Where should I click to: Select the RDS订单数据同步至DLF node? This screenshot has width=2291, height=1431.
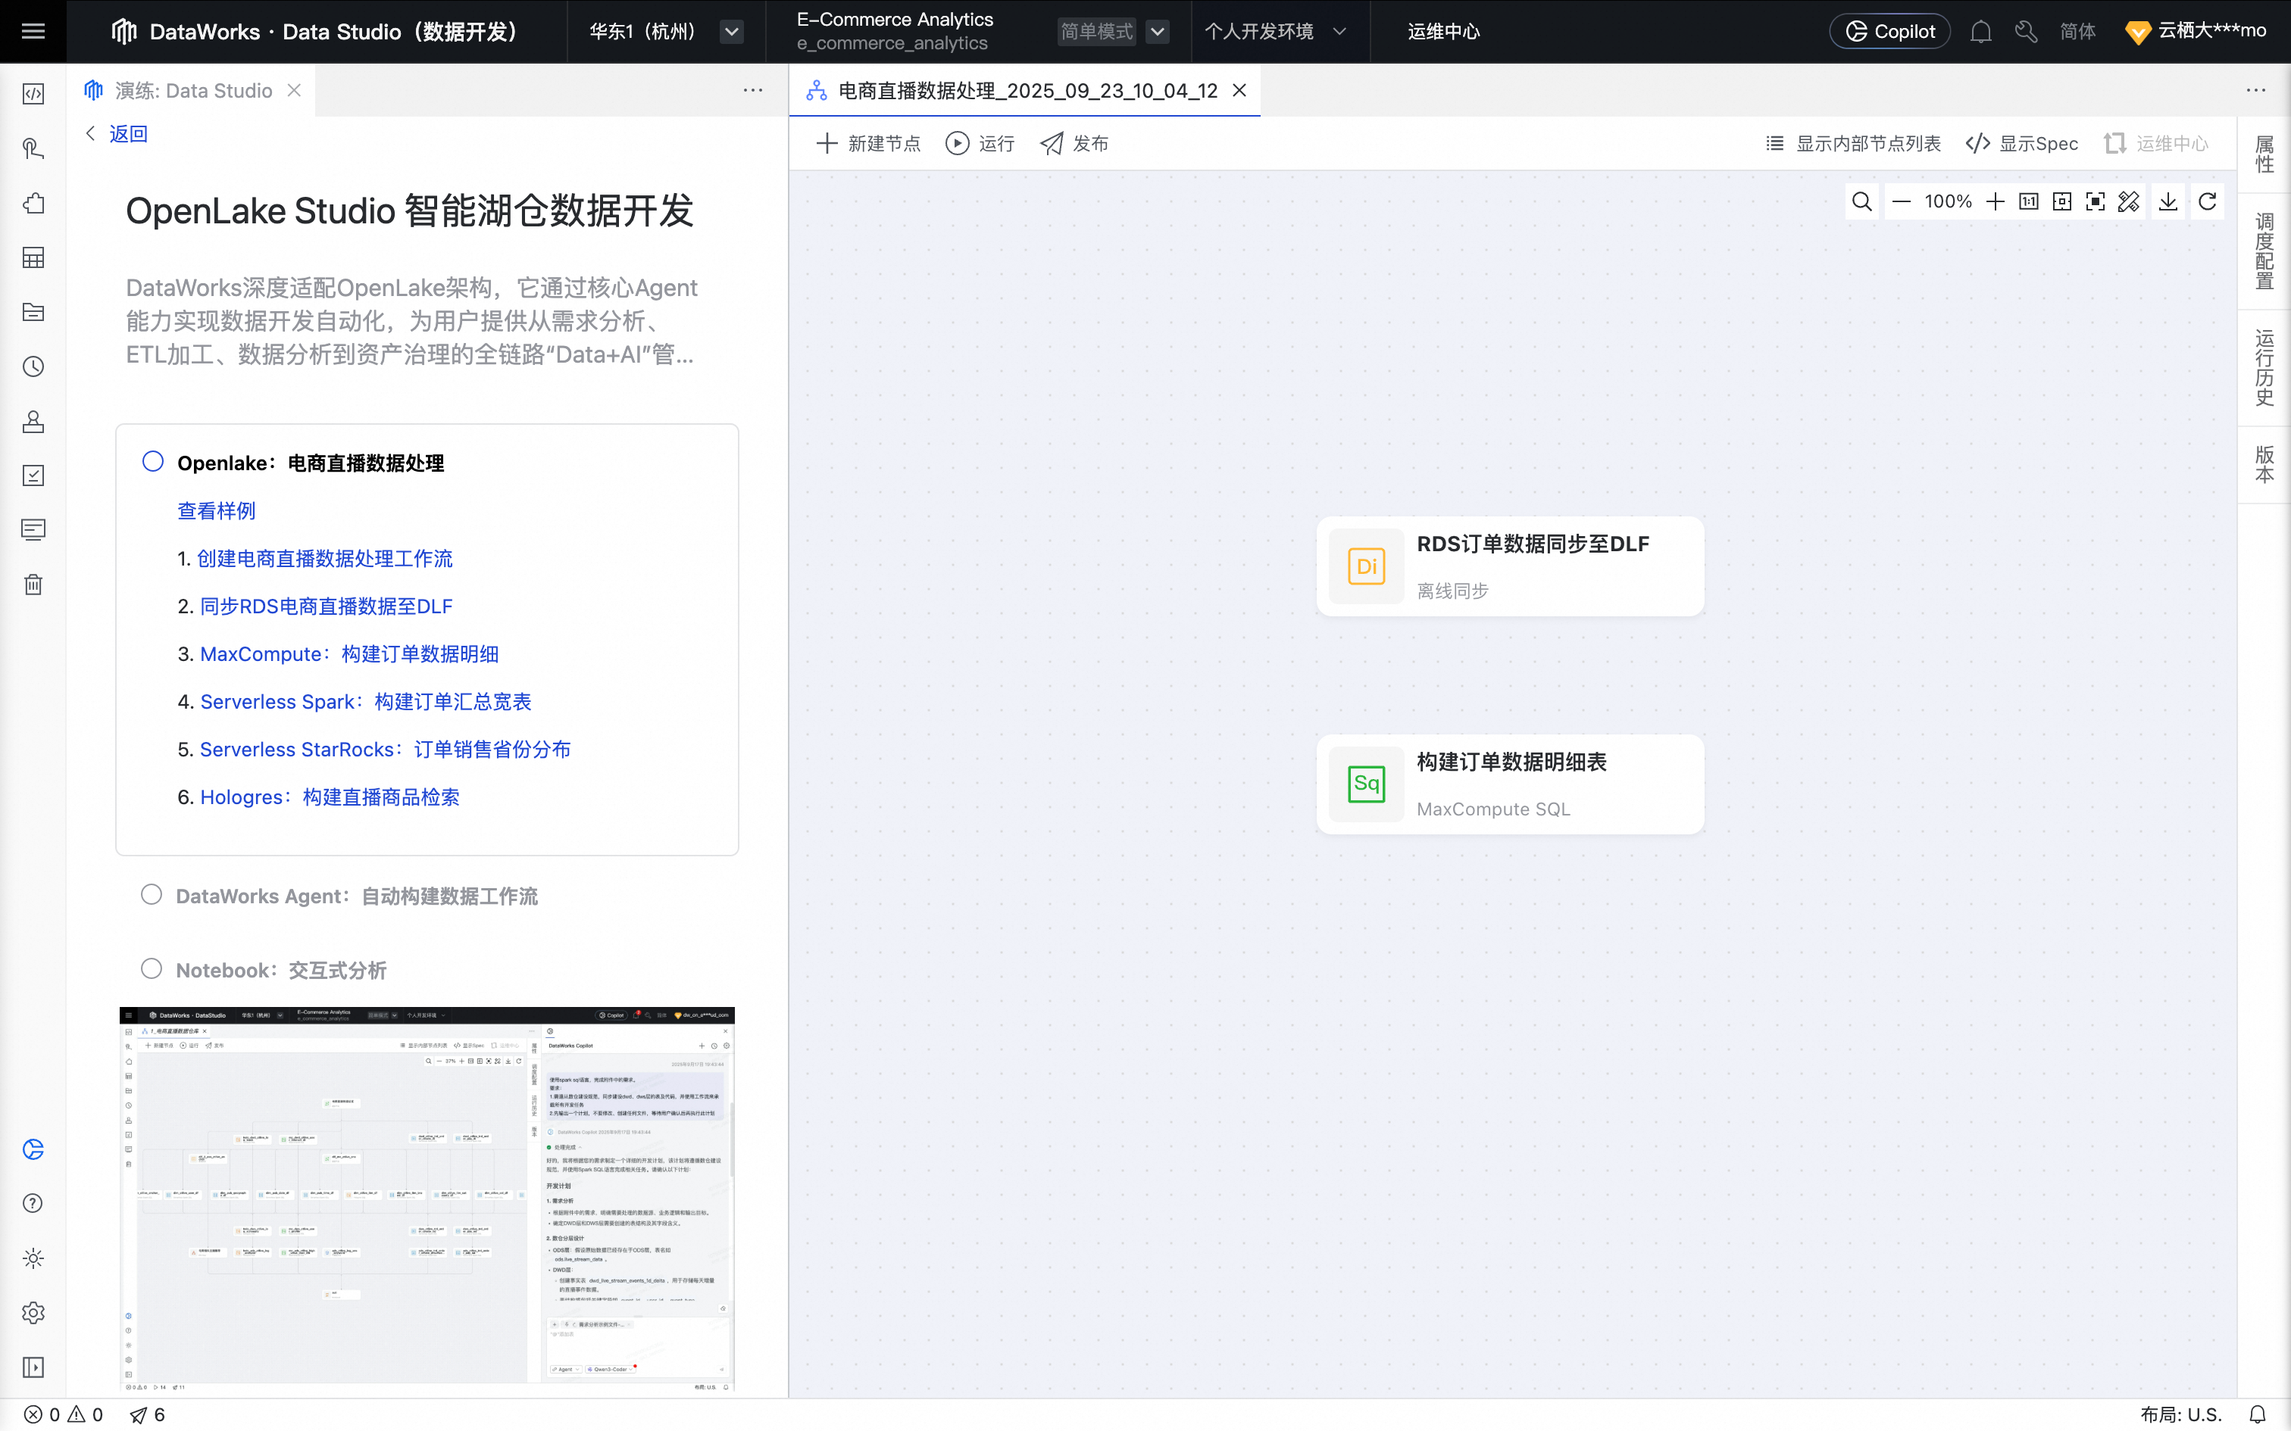pyautogui.click(x=1510, y=566)
